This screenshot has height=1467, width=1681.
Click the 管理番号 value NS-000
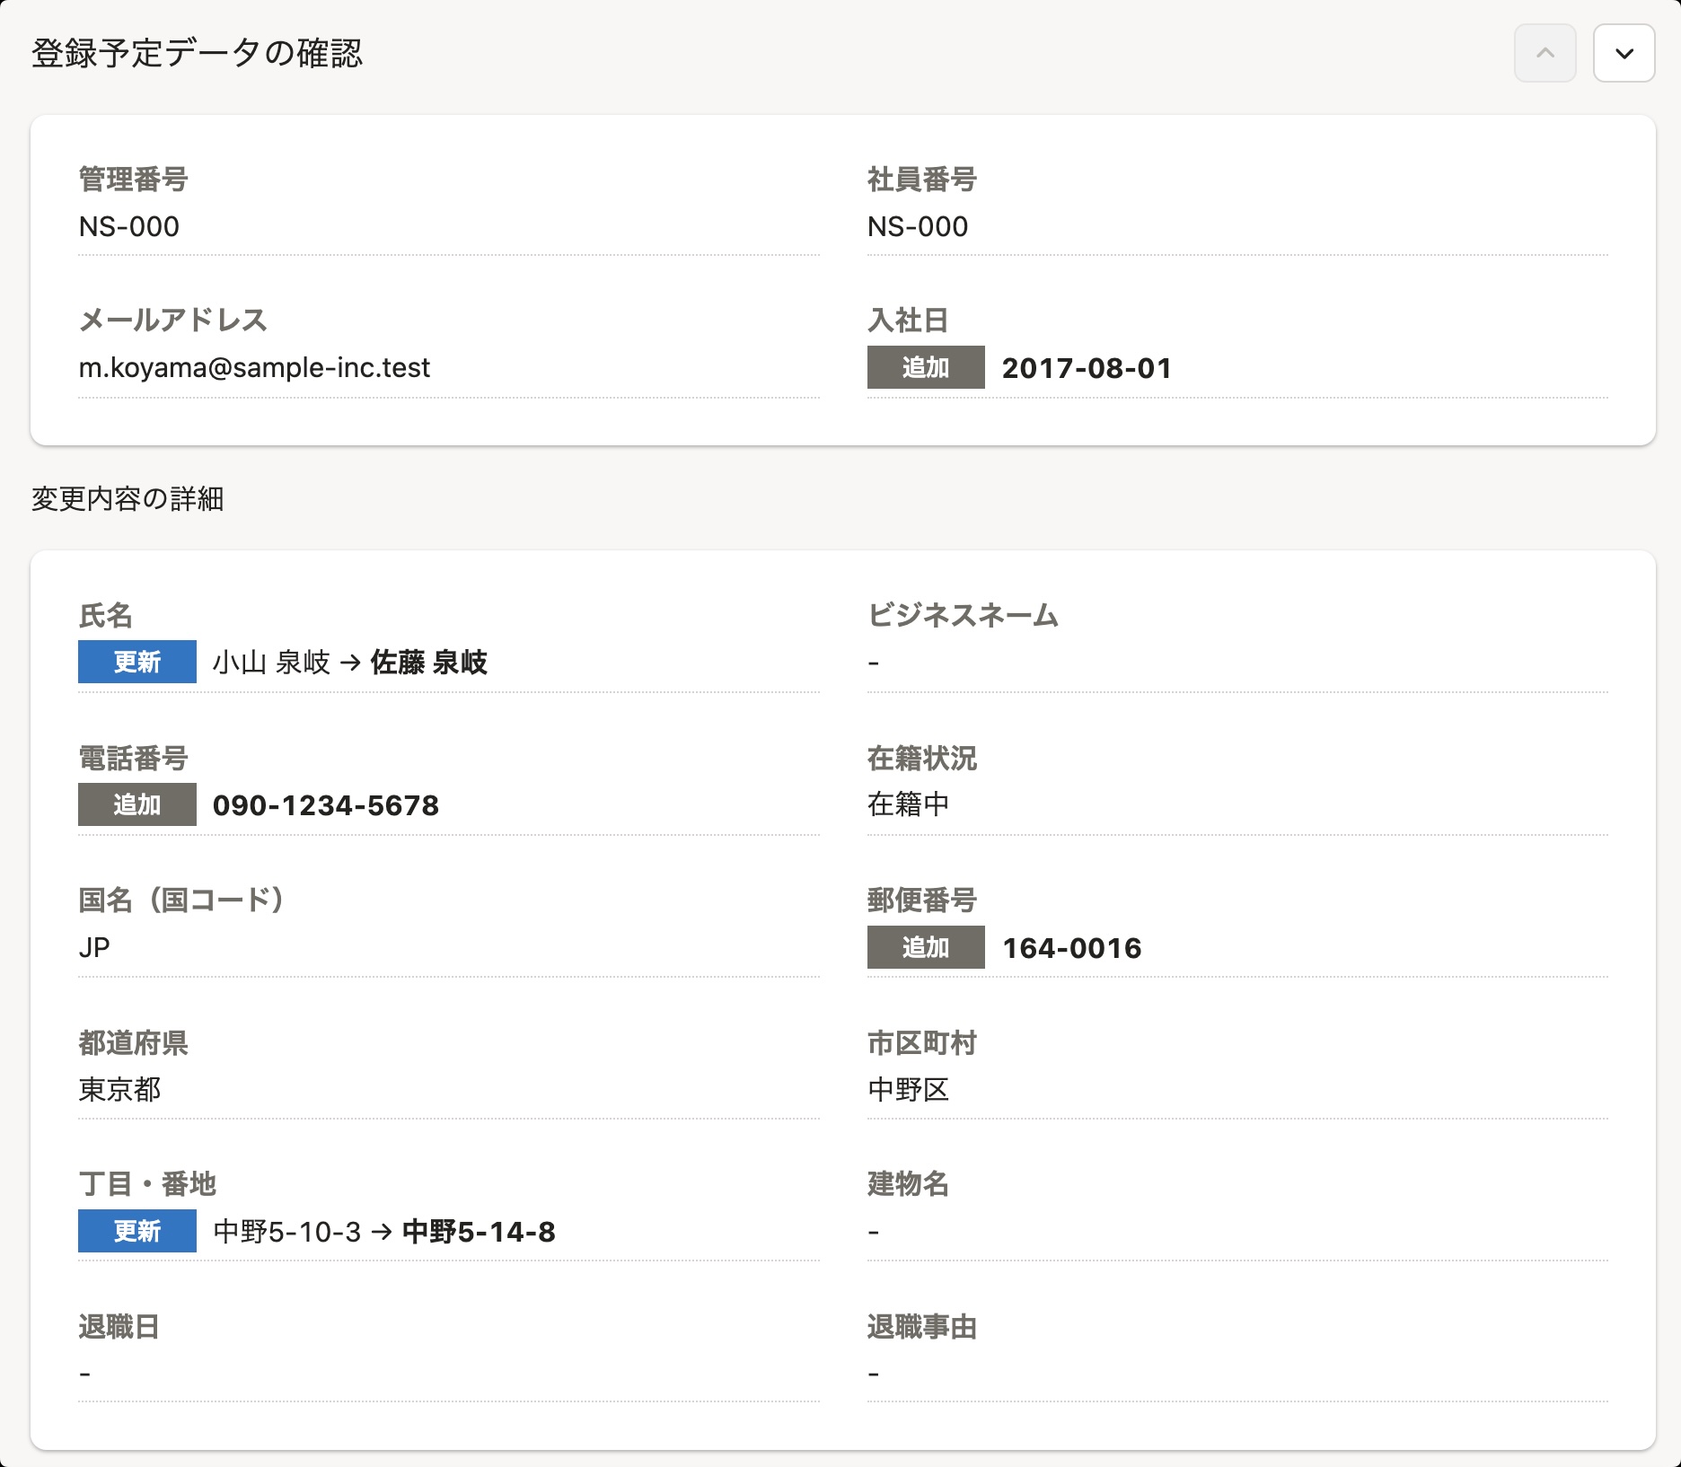[129, 226]
